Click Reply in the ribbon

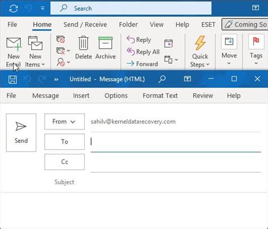click(x=139, y=40)
